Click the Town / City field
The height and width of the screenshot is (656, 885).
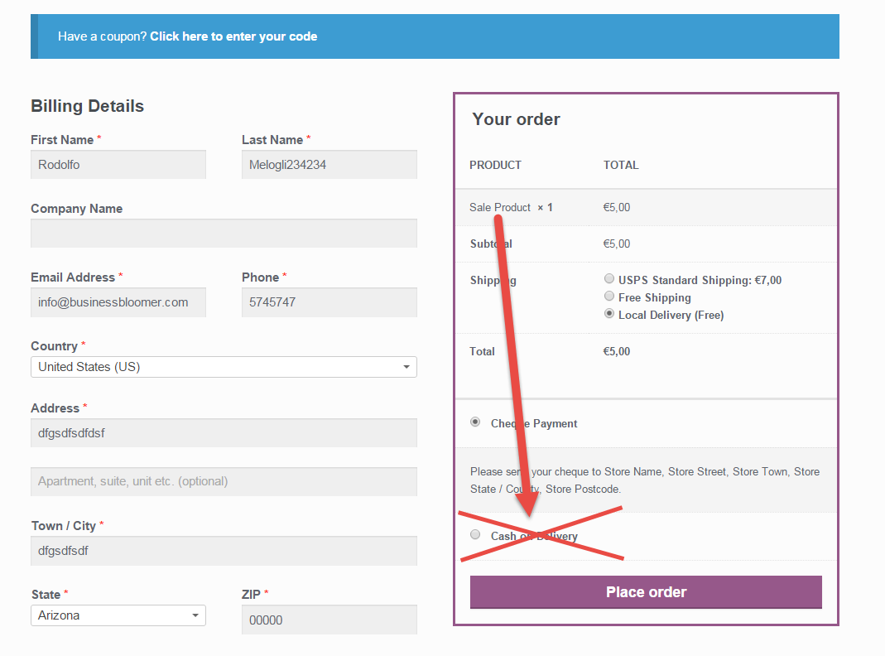pyautogui.click(x=224, y=550)
